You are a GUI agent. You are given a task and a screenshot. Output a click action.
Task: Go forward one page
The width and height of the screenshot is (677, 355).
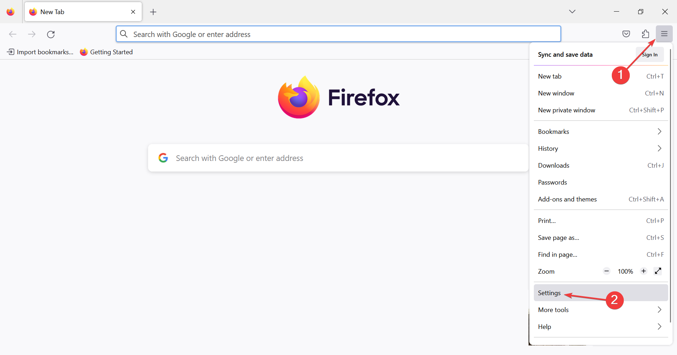pyautogui.click(x=32, y=34)
